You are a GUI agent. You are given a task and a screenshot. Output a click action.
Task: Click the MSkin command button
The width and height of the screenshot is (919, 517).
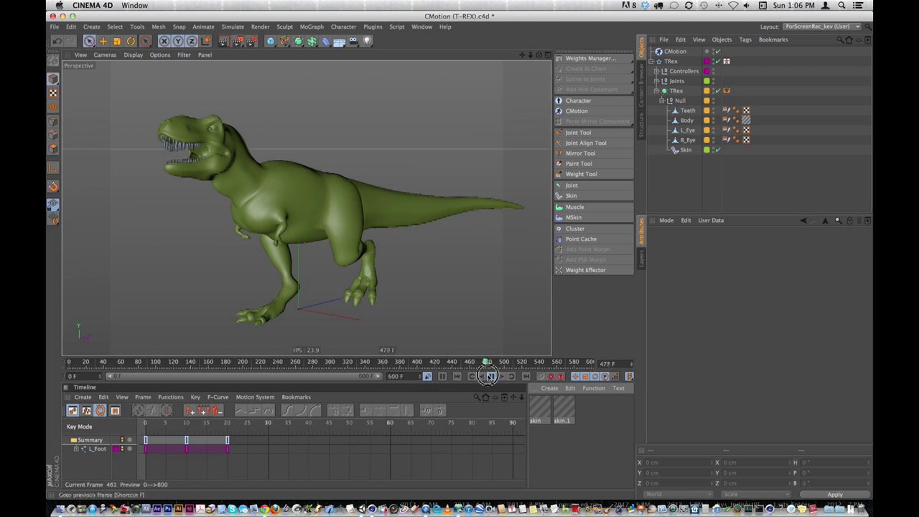point(594,217)
